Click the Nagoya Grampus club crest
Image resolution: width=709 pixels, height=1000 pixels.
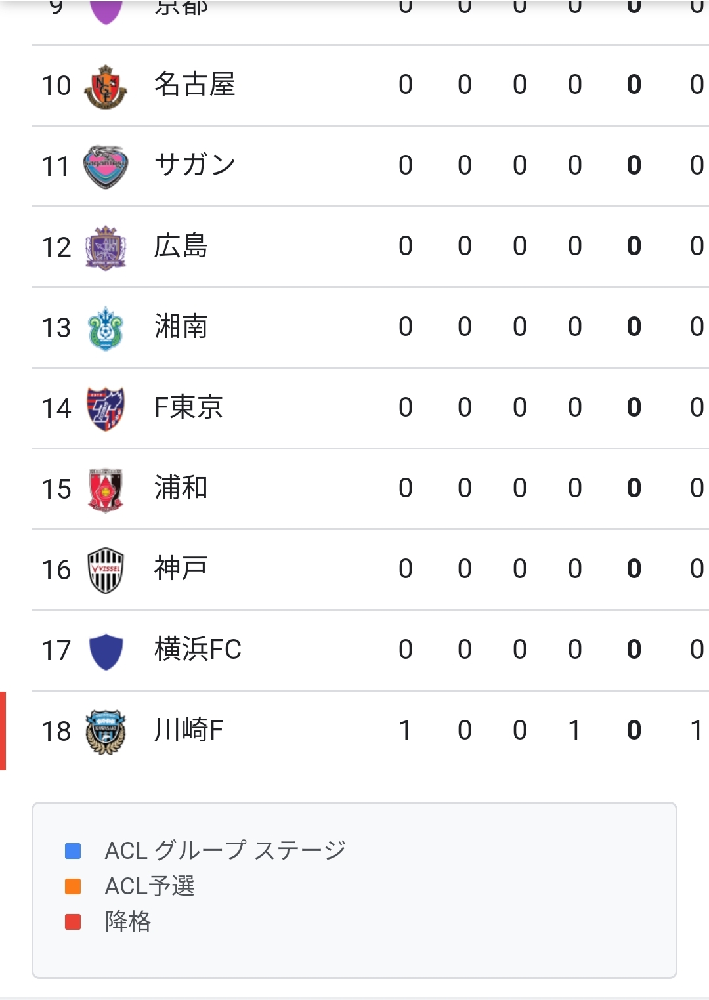(105, 87)
